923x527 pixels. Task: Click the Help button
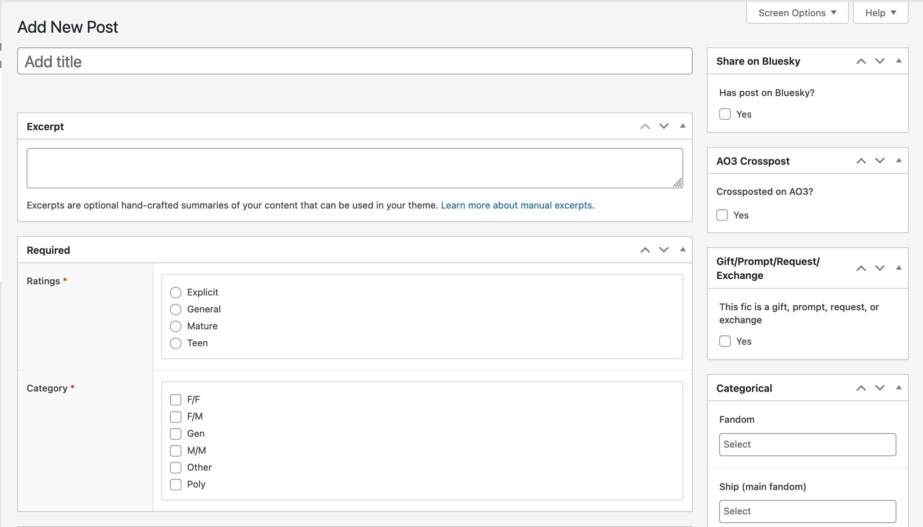(881, 13)
